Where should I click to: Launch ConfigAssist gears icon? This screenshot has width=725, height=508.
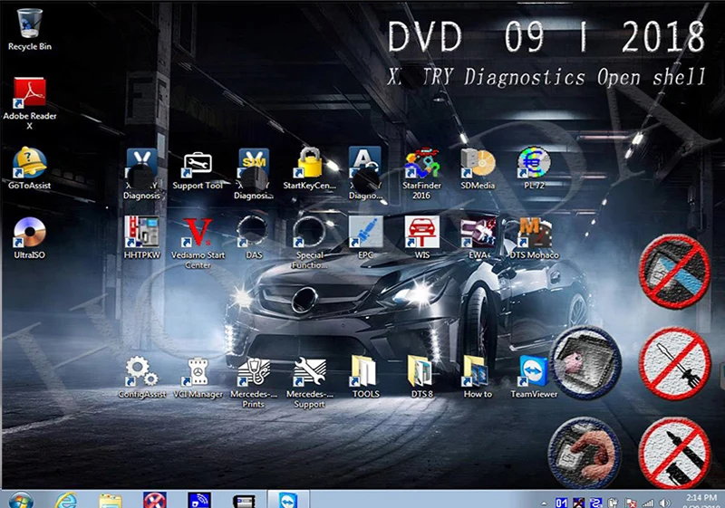[x=142, y=378]
